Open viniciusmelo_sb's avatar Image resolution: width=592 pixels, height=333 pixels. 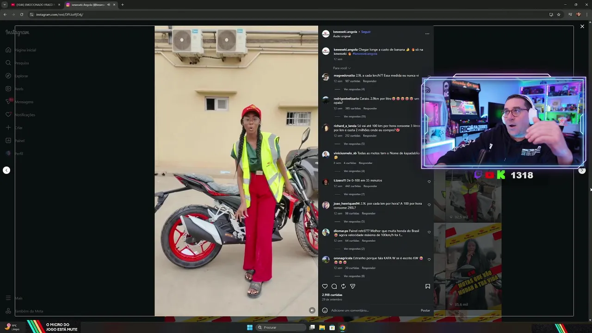326,155
